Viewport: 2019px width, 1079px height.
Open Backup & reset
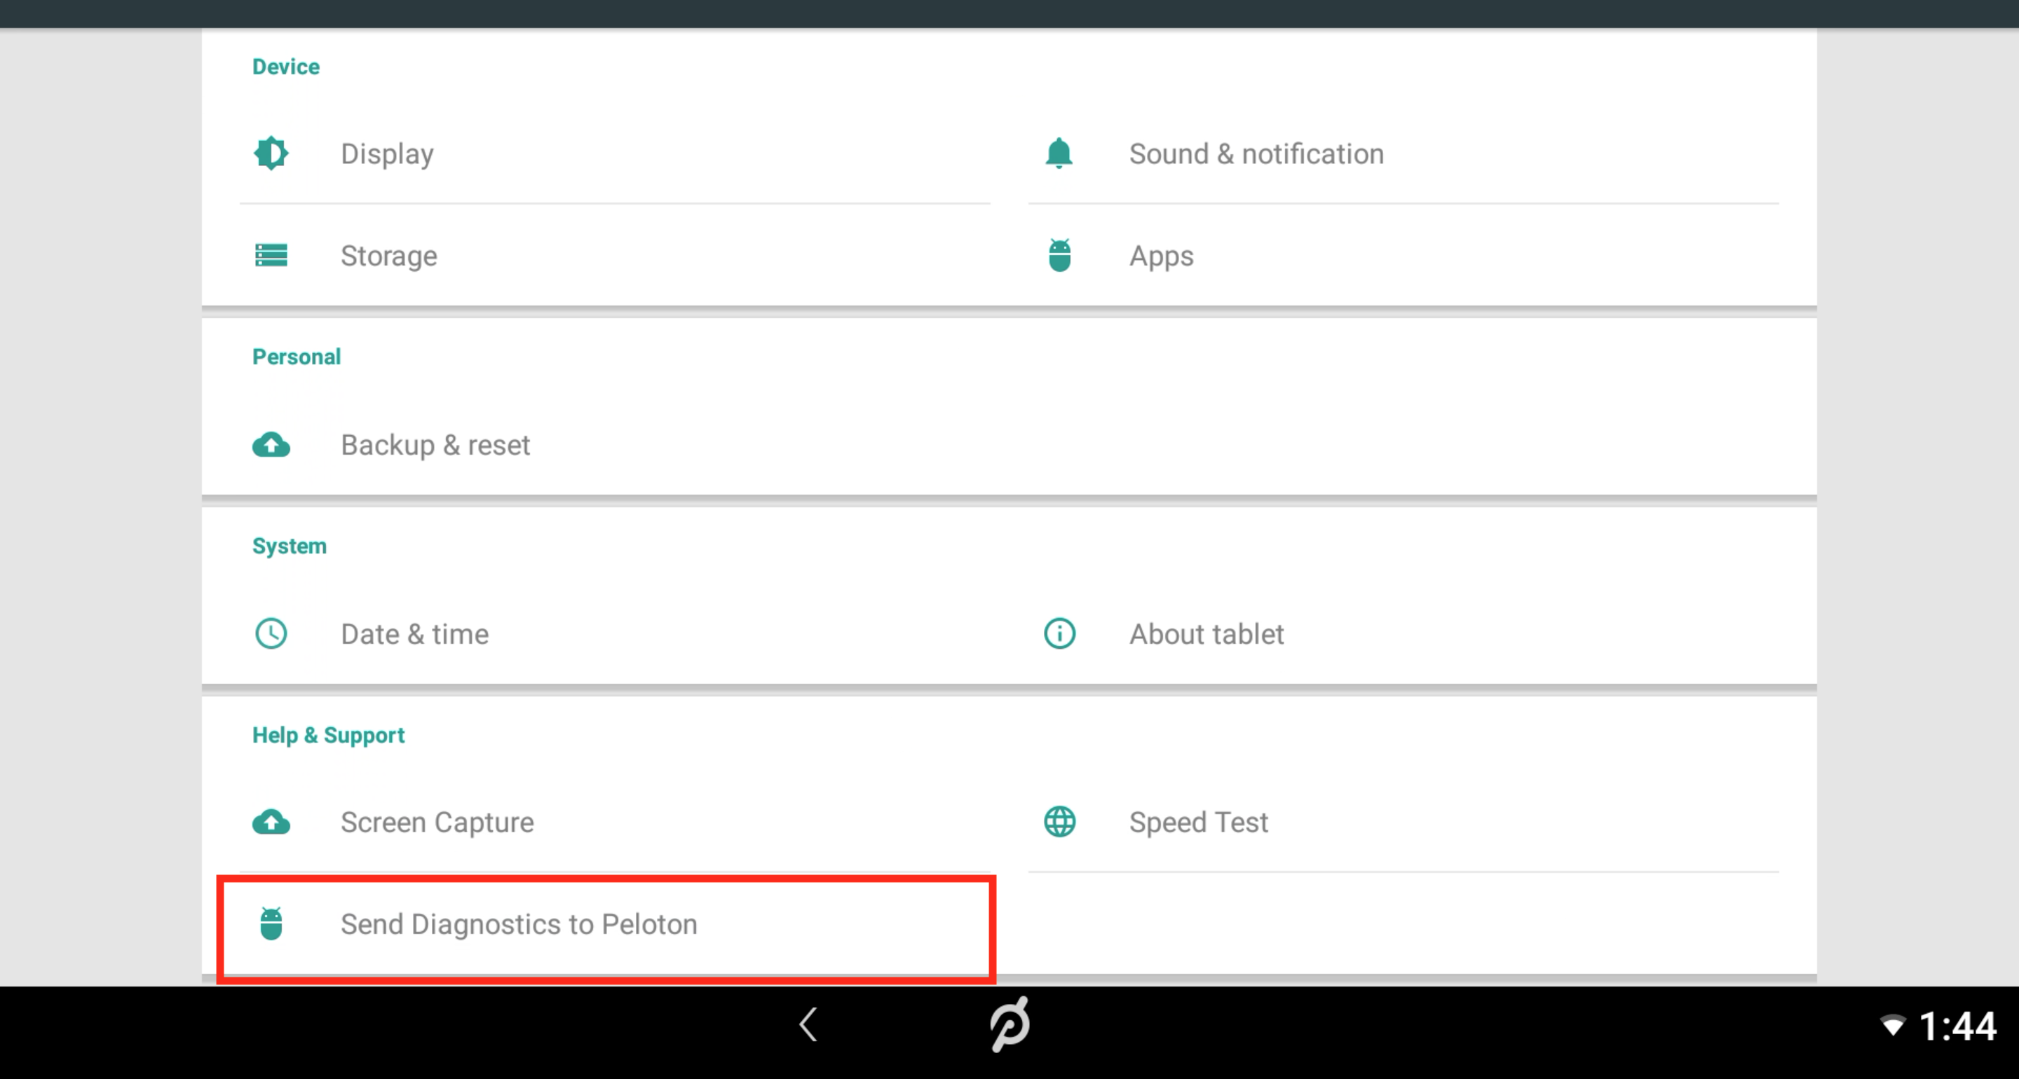[616, 444]
